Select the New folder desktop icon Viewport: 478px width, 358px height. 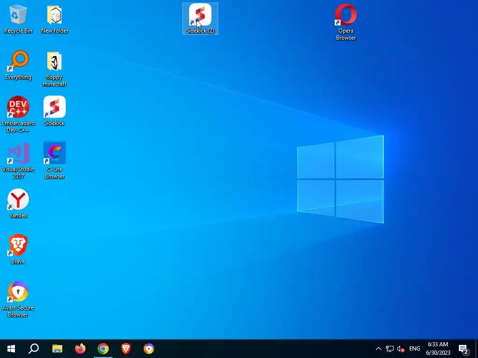(x=55, y=19)
